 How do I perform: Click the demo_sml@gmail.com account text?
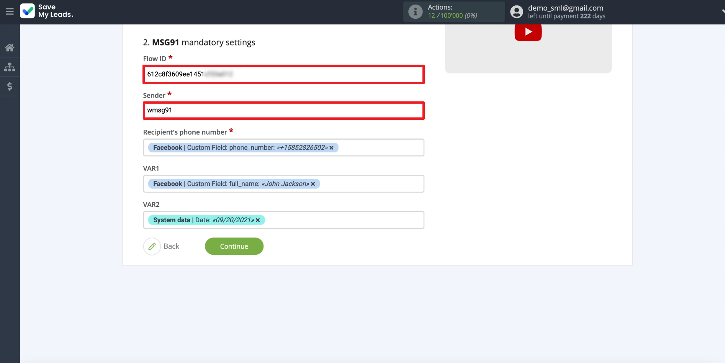566,8
